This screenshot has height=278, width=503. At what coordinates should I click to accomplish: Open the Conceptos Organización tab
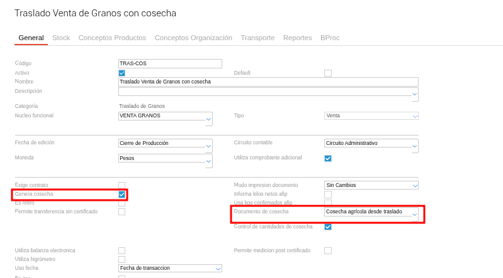pyautogui.click(x=193, y=38)
